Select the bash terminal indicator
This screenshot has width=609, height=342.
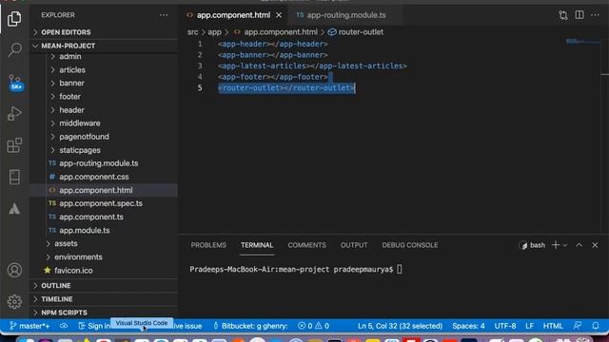click(532, 245)
